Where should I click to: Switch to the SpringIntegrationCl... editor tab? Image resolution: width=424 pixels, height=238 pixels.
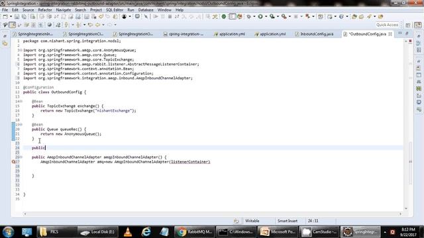pos(83,34)
